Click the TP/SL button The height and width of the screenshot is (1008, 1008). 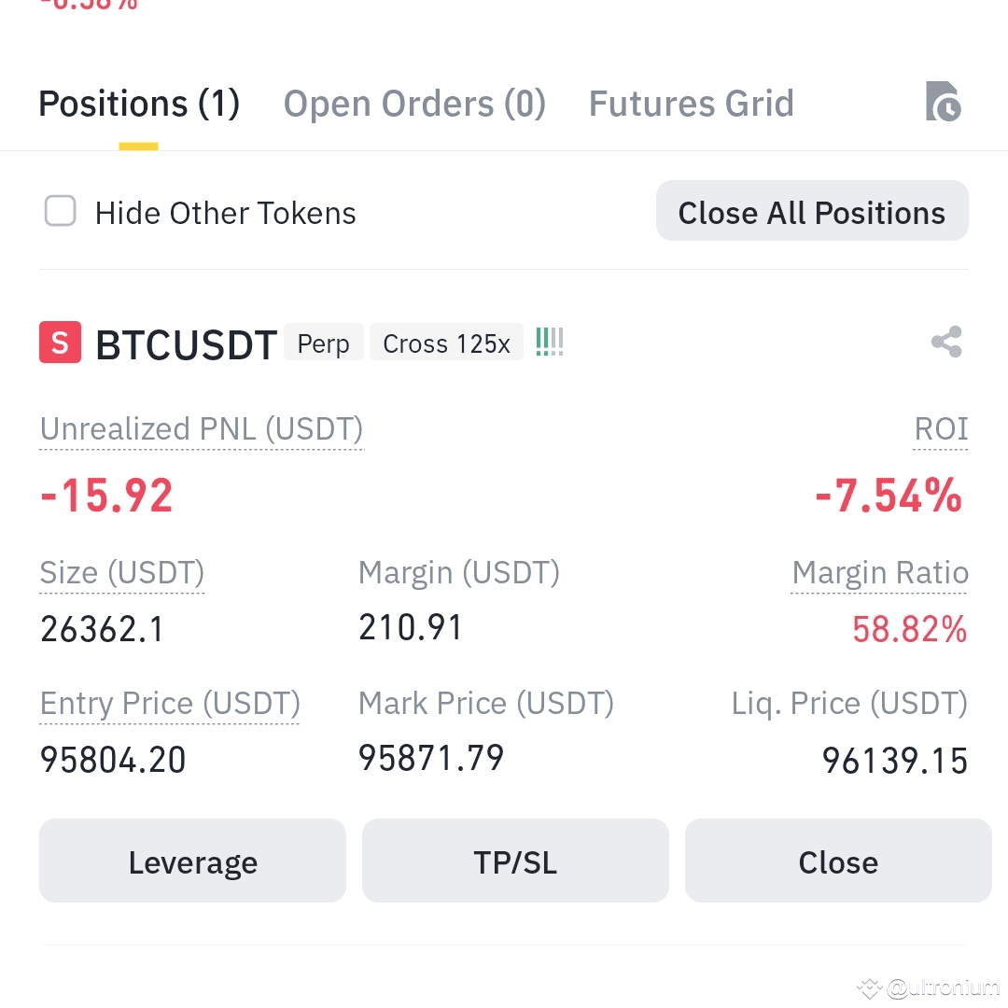click(x=515, y=861)
